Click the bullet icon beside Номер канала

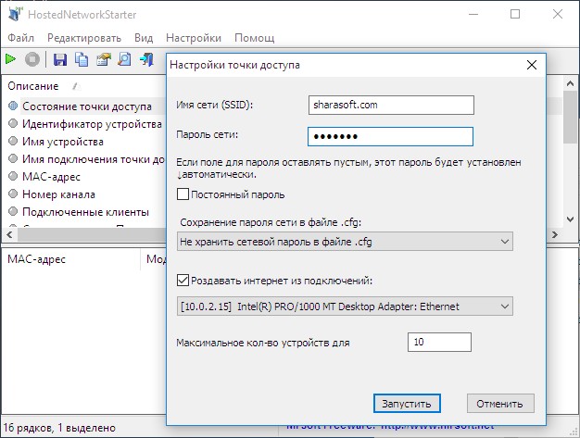click(13, 194)
